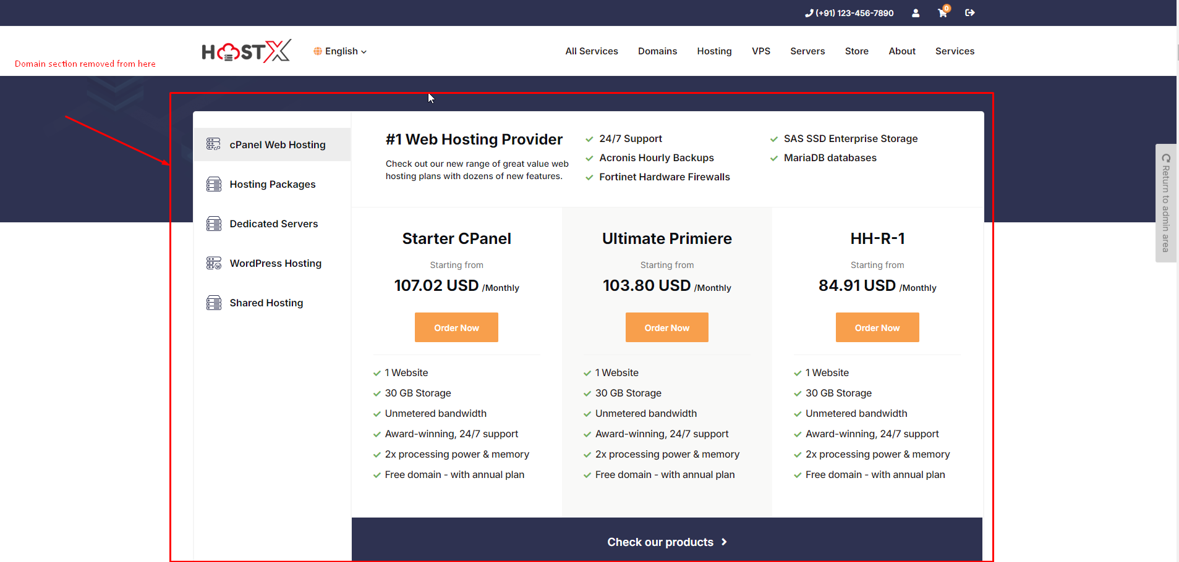Click Order Now for HH-R-1
The height and width of the screenshot is (562, 1179).
(x=877, y=327)
